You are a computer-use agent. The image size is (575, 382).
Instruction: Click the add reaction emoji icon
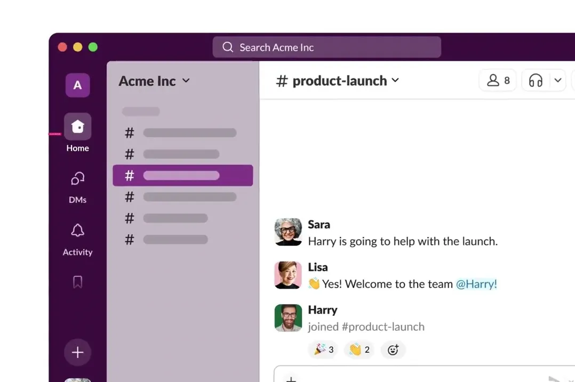point(393,349)
